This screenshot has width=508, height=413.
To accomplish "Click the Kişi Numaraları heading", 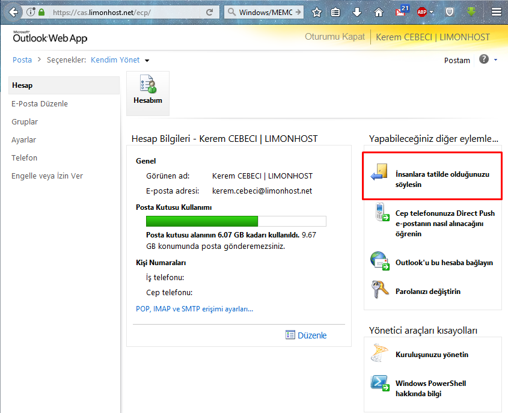I will pos(161,263).
